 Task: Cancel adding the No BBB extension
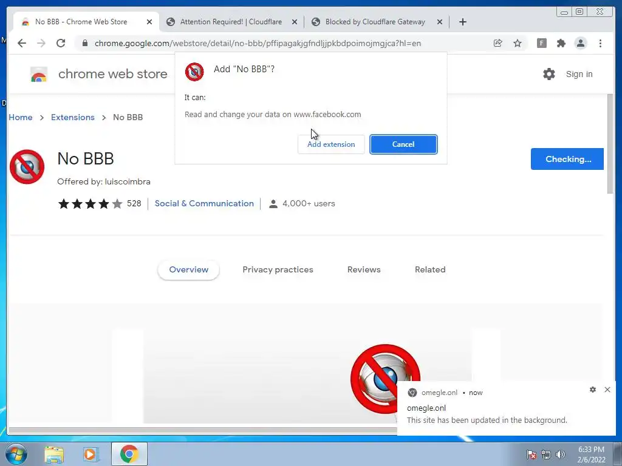click(403, 144)
